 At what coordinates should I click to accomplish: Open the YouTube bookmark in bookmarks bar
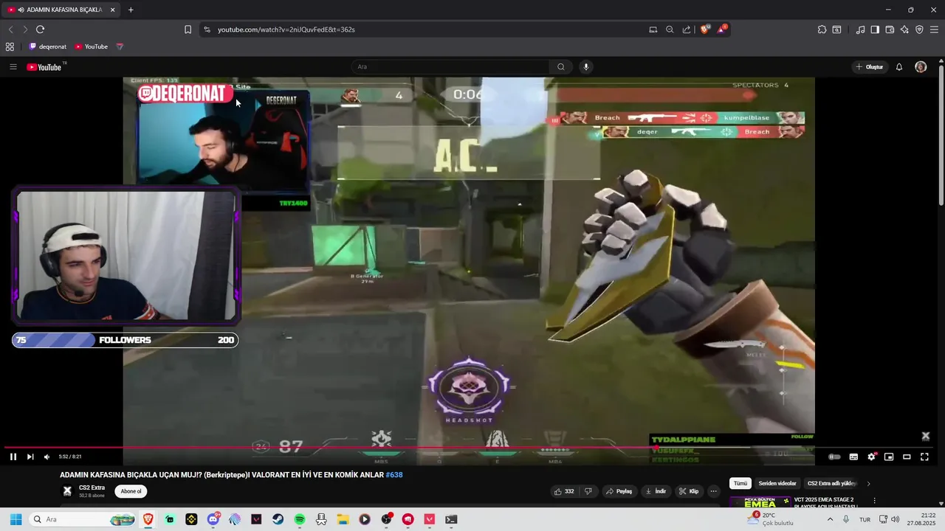(92, 46)
